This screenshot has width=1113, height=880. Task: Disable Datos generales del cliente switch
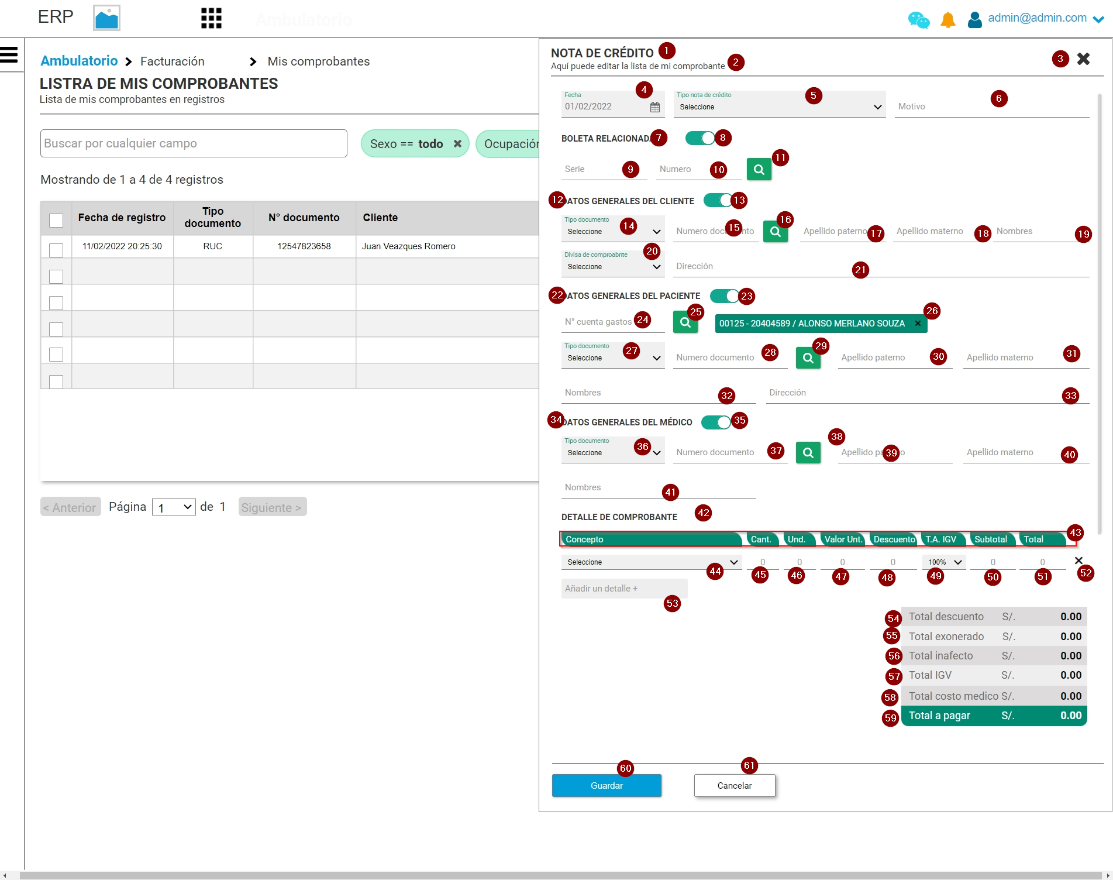coord(718,201)
